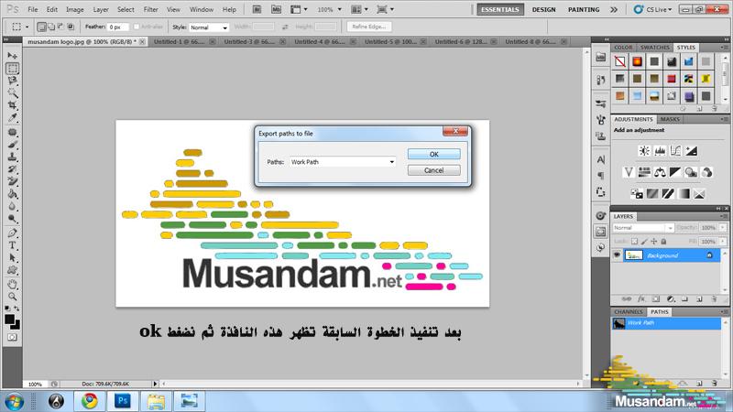Switch to the Channels tab
The width and height of the screenshot is (733, 412).
pyautogui.click(x=629, y=311)
